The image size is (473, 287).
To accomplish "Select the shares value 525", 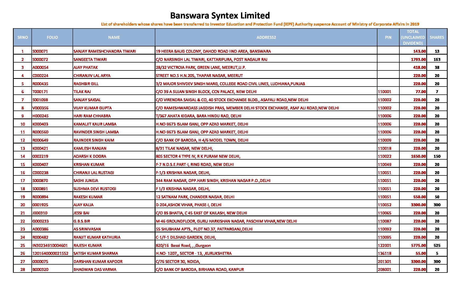I will [437, 245].
